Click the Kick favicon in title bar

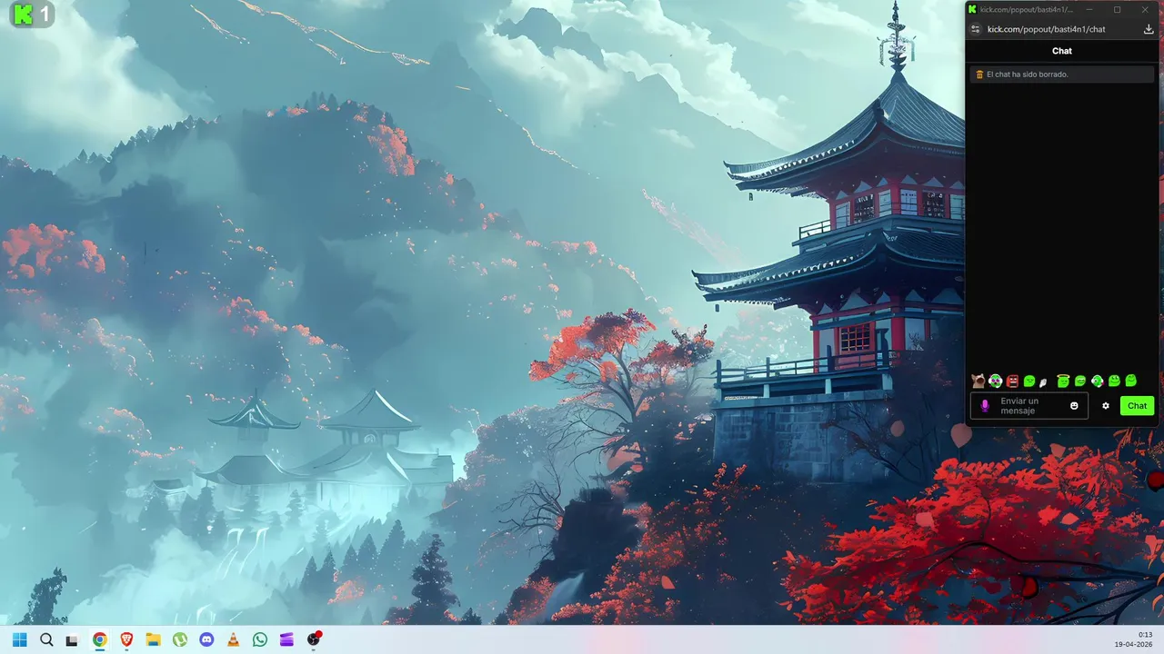[x=972, y=10]
